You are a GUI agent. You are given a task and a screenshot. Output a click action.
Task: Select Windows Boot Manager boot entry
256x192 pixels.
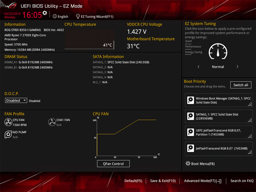(x=219, y=100)
